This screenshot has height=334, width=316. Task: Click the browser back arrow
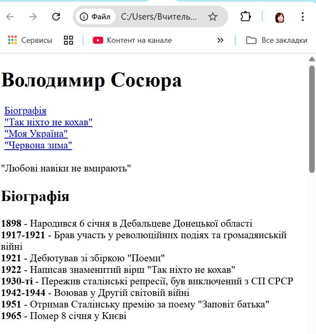(x=10, y=17)
